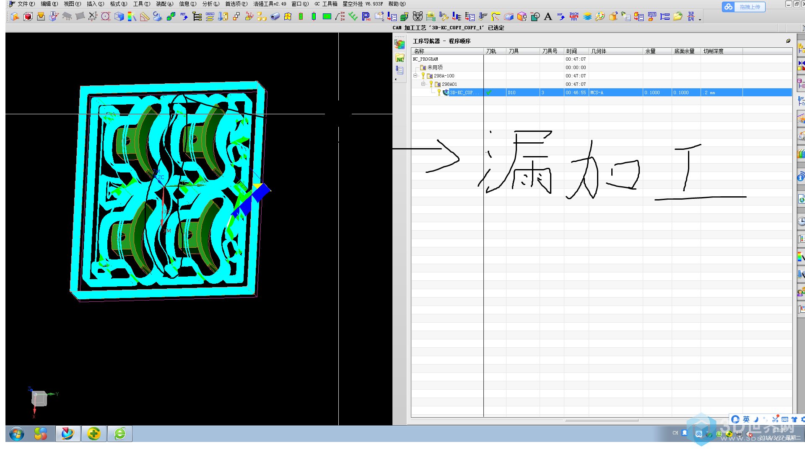Click the 拖拽上传 upload button

743,7
